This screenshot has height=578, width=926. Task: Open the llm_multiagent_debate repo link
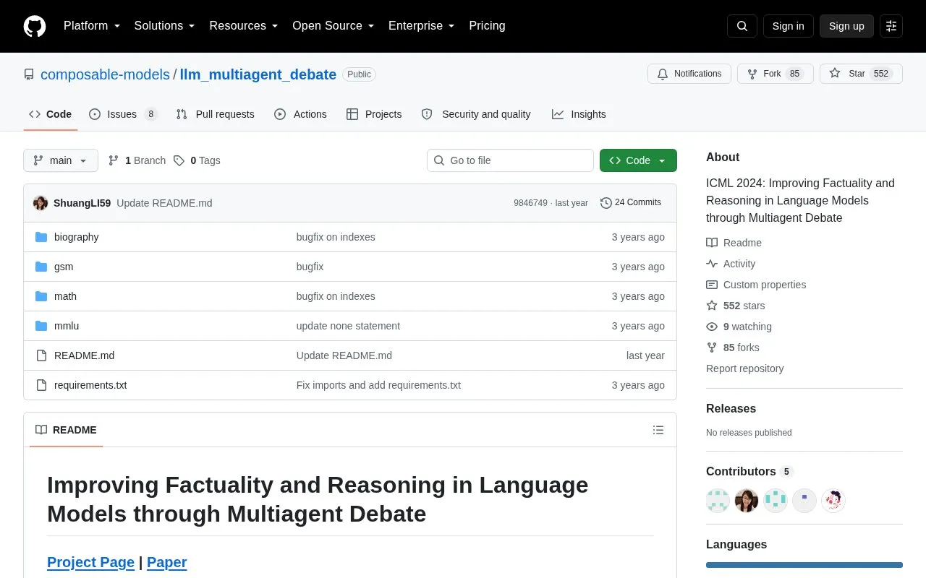click(258, 74)
